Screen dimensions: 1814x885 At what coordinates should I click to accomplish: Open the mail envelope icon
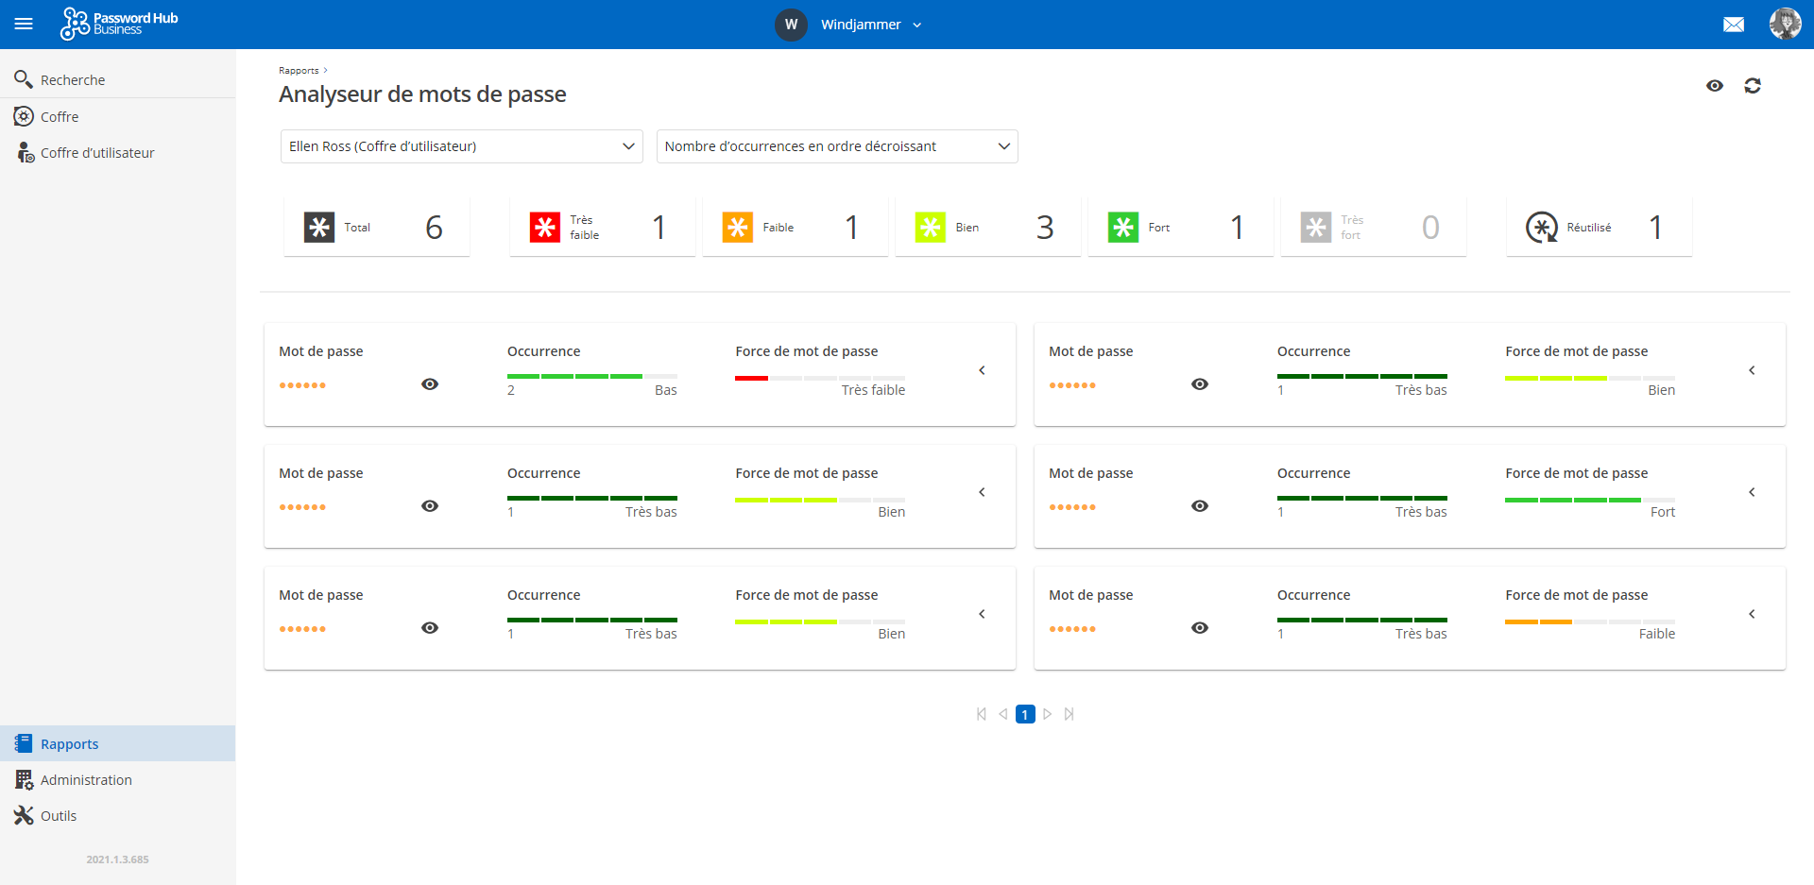pos(1733,25)
